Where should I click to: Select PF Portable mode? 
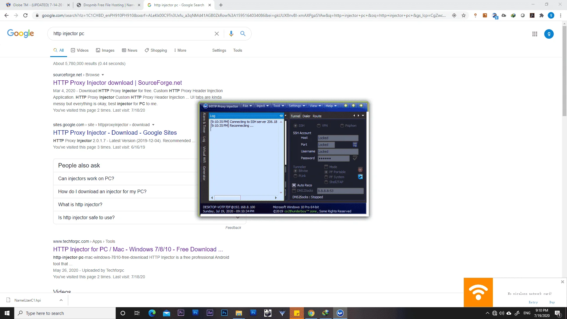point(335,172)
